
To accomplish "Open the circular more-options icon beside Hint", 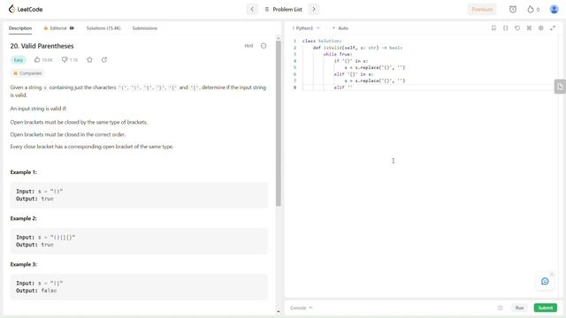I will [264, 46].
